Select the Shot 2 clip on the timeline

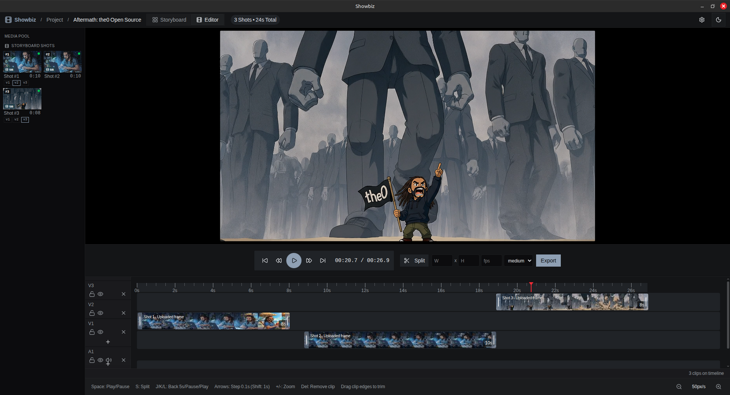[x=400, y=340]
